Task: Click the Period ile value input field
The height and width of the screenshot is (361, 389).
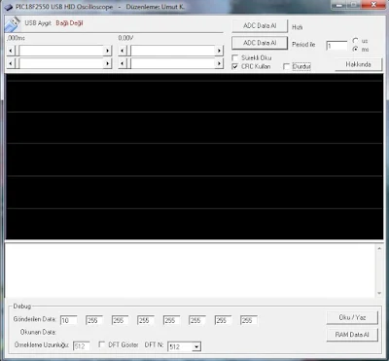Action: pos(336,46)
